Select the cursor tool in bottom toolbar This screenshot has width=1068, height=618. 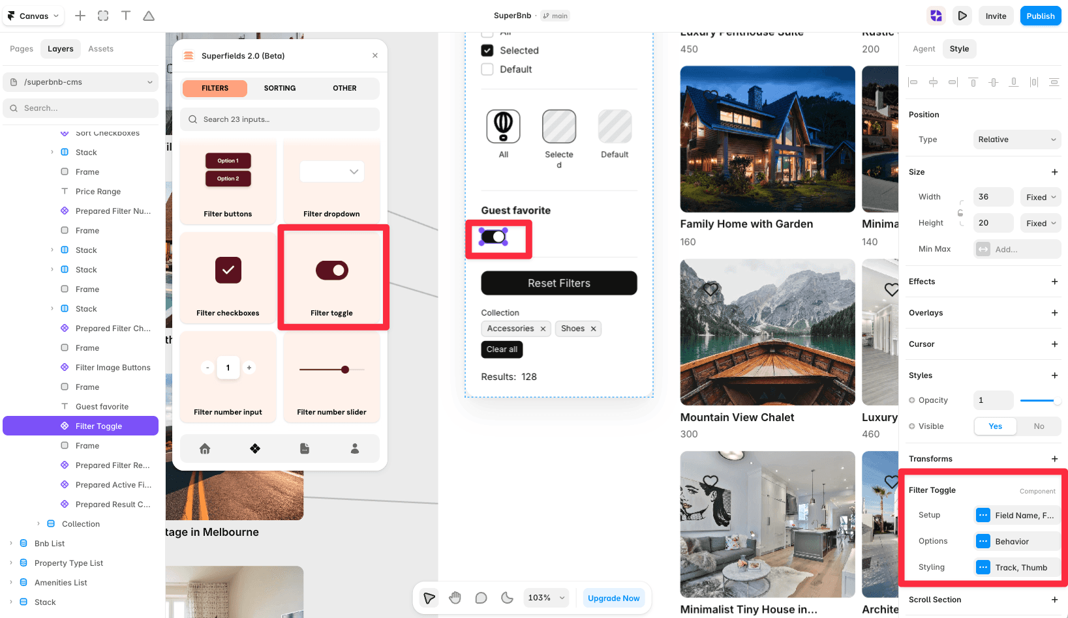429,598
